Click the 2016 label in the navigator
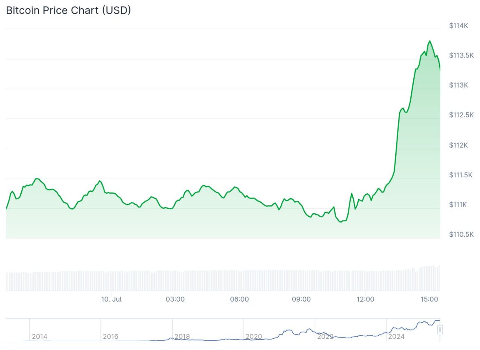The width and height of the screenshot is (480, 350). point(111,337)
